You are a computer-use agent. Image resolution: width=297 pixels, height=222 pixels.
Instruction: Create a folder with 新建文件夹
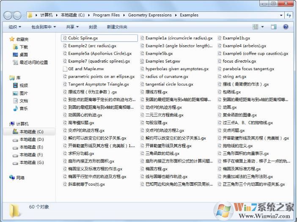click(x=117, y=27)
